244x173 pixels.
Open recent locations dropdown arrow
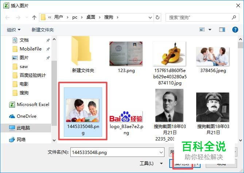27,18
